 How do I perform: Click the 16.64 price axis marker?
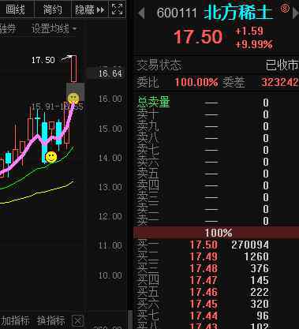[x=110, y=73]
